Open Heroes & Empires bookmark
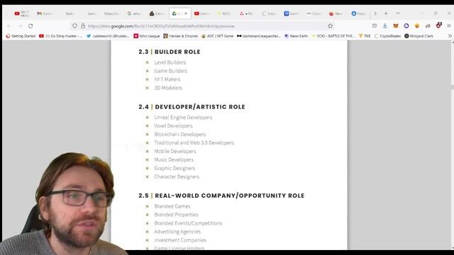This screenshot has height=255, width=454. (x=180, y=36)
